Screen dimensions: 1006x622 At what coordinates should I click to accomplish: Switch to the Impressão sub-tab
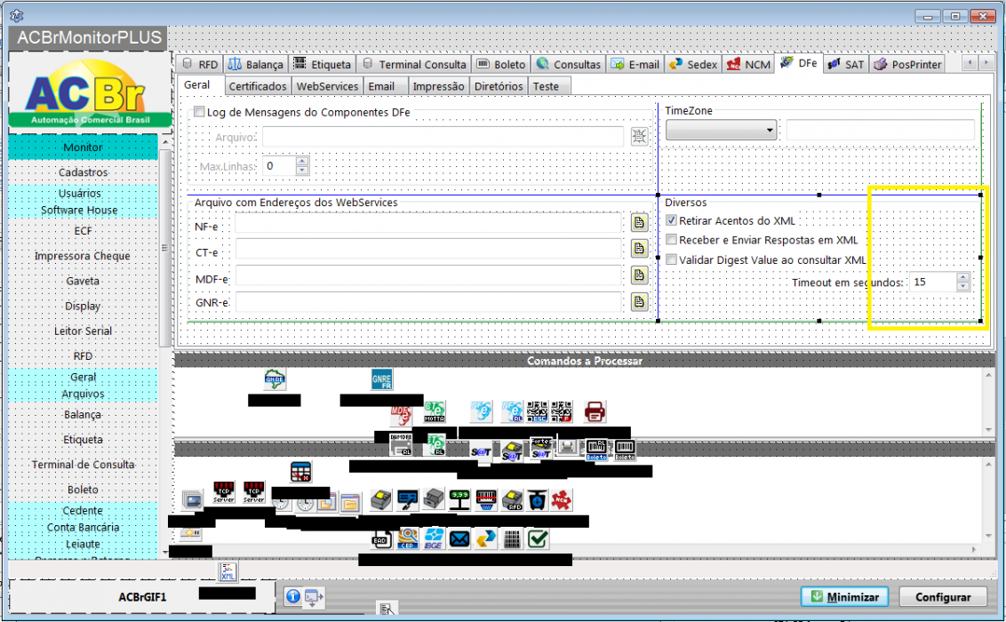(438, 86)
